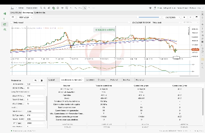This screenshot has height=133, width=205.
Task: Expand the trading account dropdown chevron
Action: [203, 8]
